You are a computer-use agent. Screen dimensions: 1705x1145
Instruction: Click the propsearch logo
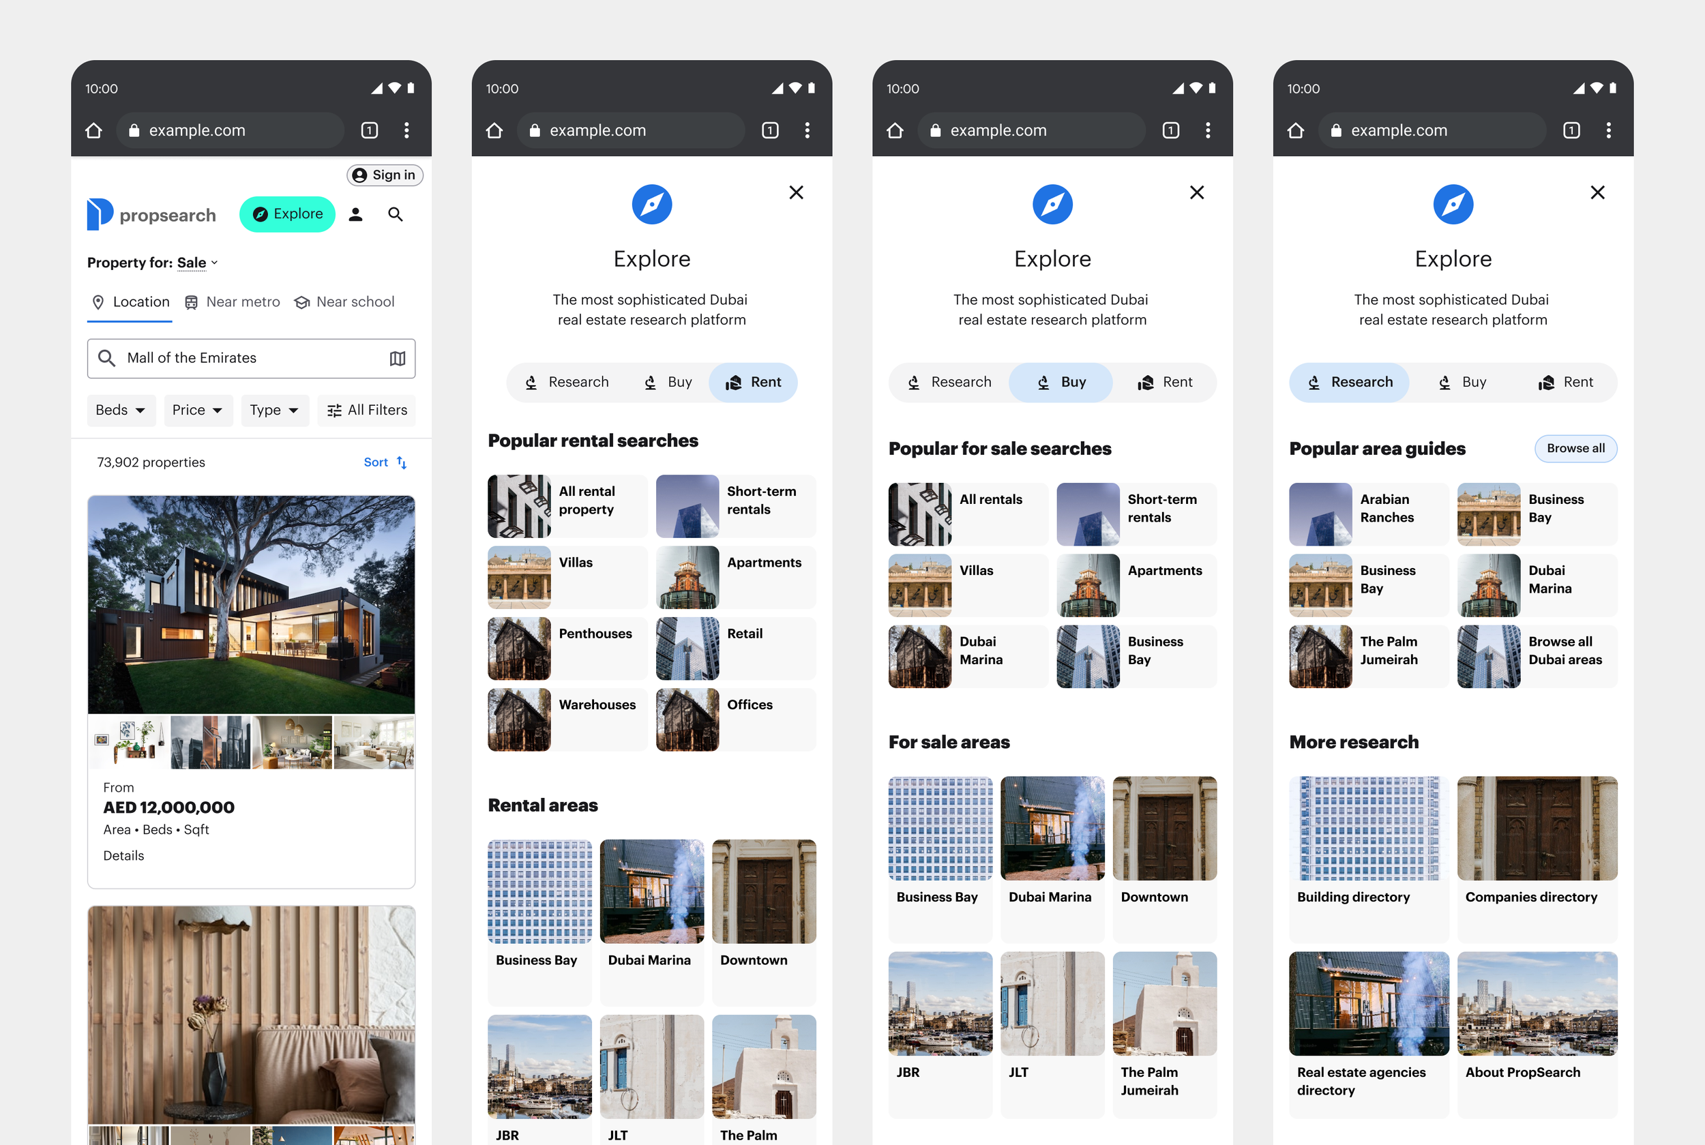pyautogui.click(x=151, y=215)
